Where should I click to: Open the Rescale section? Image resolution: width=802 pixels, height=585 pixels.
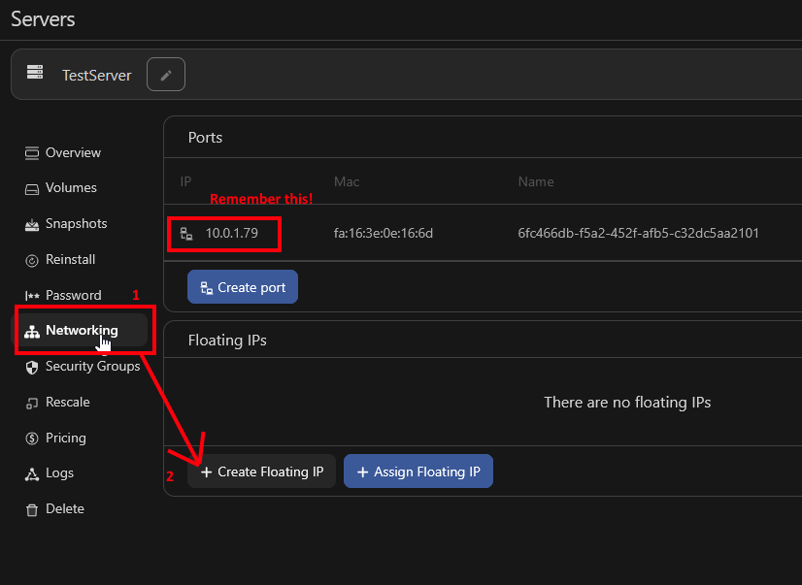click(x=68, y=402)
